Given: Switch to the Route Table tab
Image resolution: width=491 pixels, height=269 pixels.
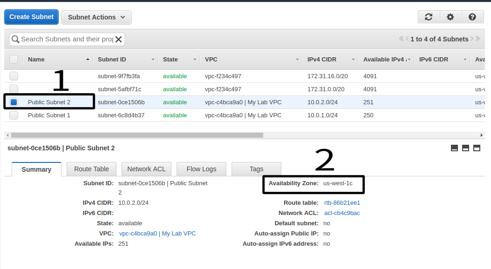Looking at the screenshot, I should 91,169.
